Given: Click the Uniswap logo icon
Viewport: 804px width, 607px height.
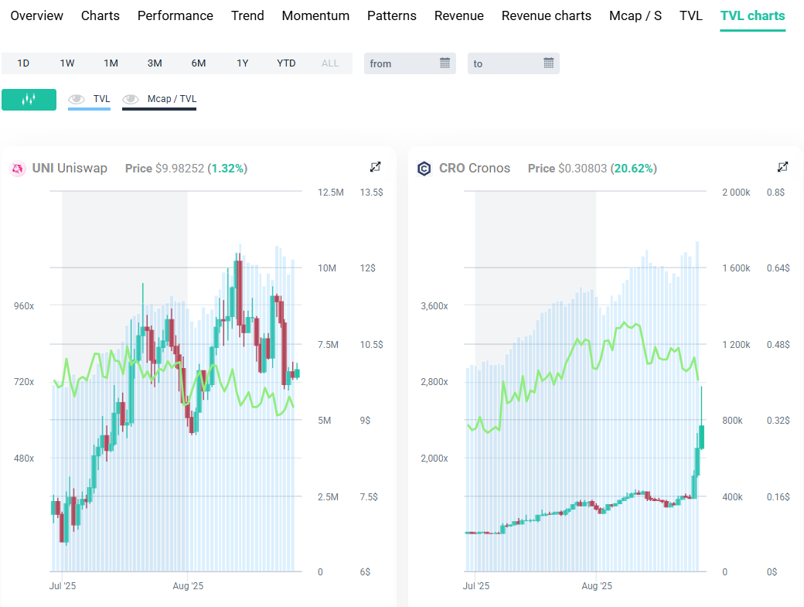Looking at the screenshot, I should tap(18, 169).
